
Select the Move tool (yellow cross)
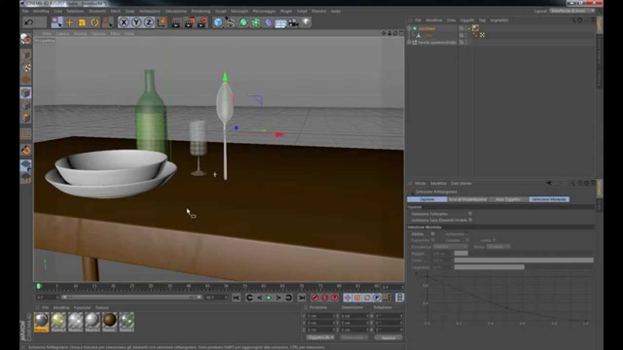70,22
